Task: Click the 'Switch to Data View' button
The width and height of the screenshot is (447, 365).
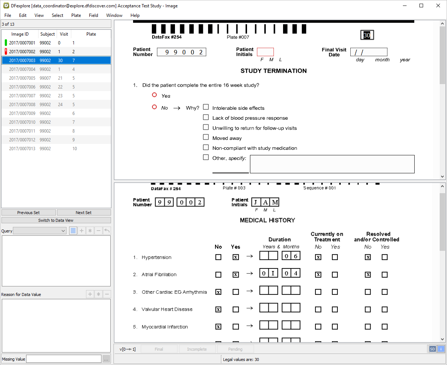Action: click(56, 220)
